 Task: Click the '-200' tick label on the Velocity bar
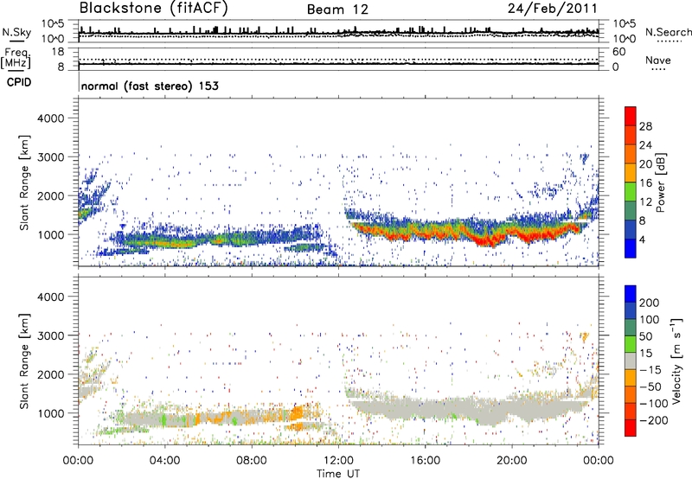(654, 420)
